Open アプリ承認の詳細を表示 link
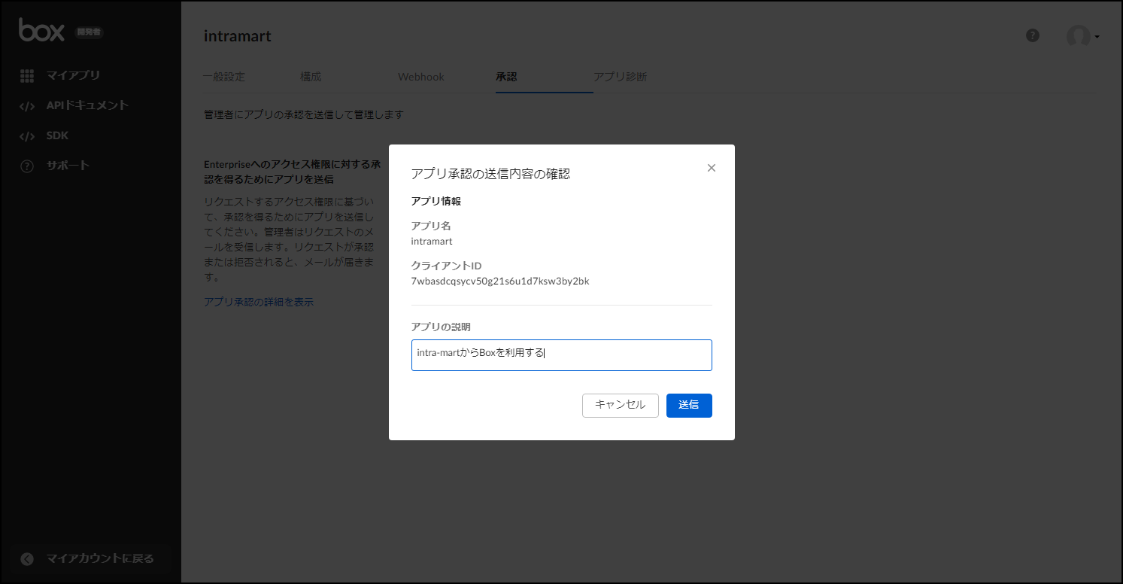1123x584 pixels. click(x=259, y=302)
